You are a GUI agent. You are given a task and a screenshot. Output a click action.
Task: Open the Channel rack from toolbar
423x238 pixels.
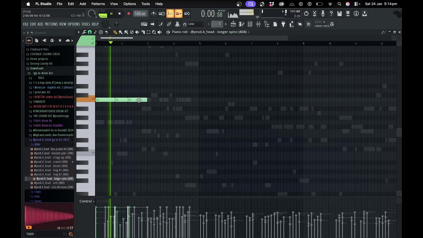(250, 24)
